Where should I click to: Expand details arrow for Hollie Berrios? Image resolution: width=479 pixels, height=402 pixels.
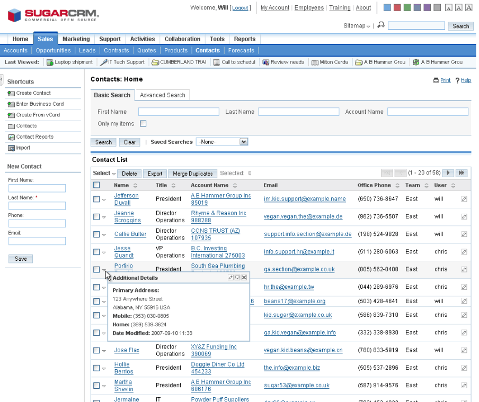[x=104, y=369]
